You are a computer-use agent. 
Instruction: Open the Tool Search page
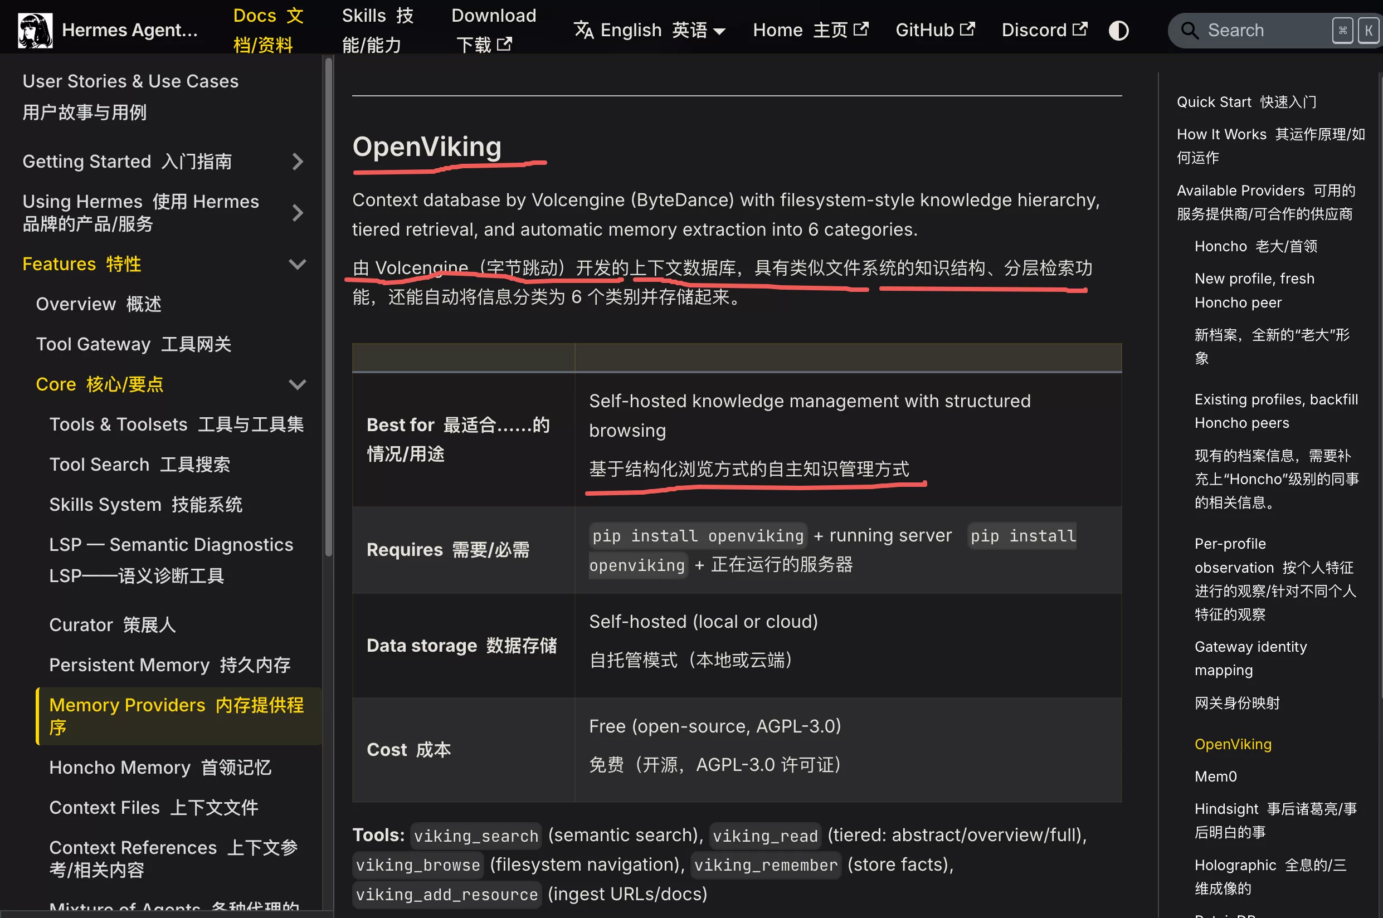[139, 464]
